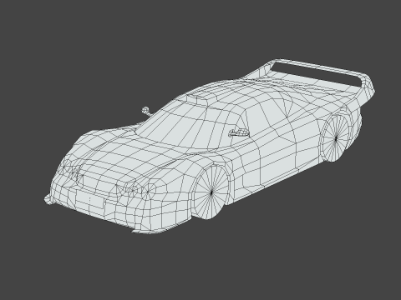The width and height of the screenshot is (401, 300).
Task: Click the roof air scoop
Action: [x=201, y=99]
